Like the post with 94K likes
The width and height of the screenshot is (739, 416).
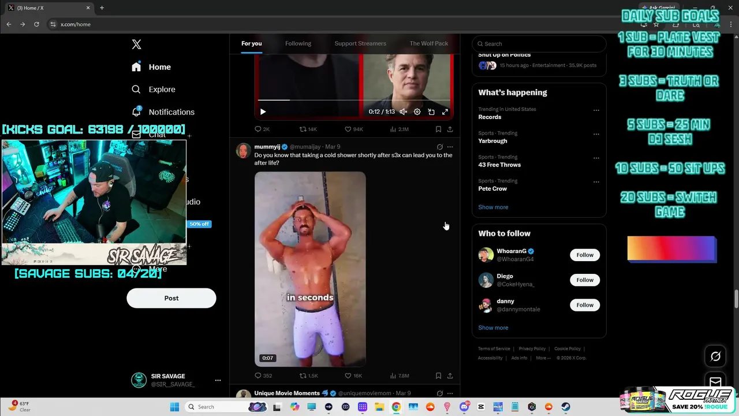click(353, 129)
